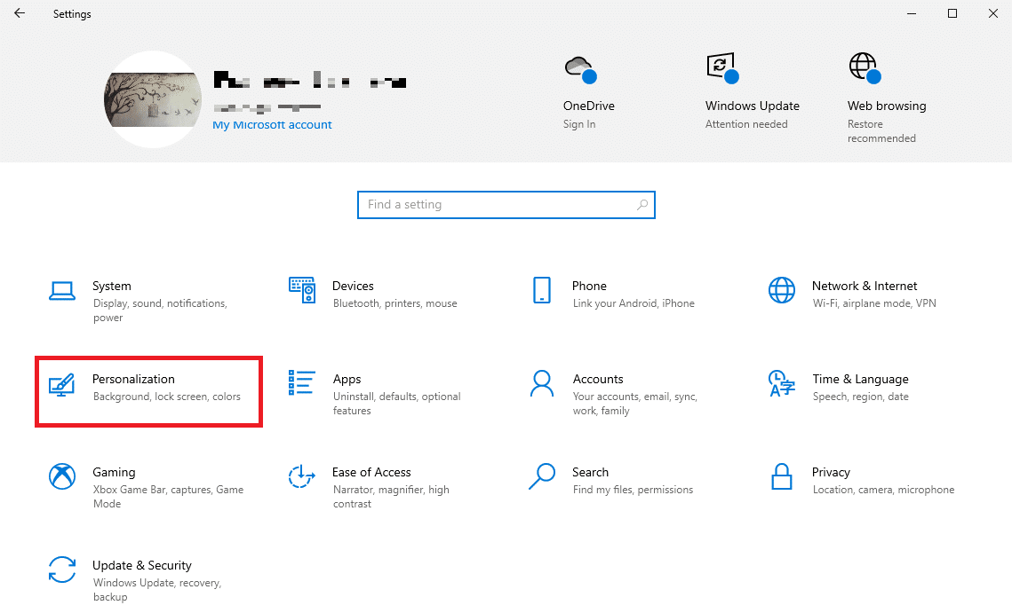Click the Accounts person icon
The image size is (1012, 613).
[542, 383]
